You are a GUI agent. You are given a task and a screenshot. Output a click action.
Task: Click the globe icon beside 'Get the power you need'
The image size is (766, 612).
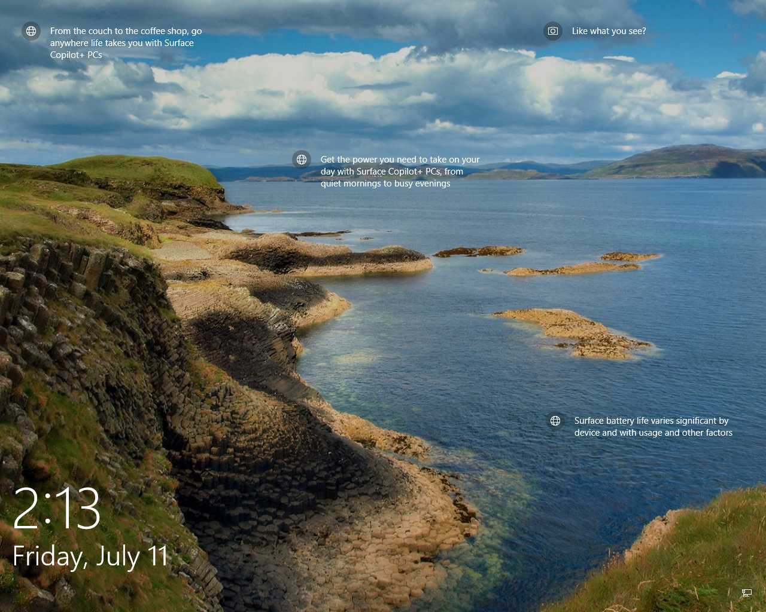(302, 160)
